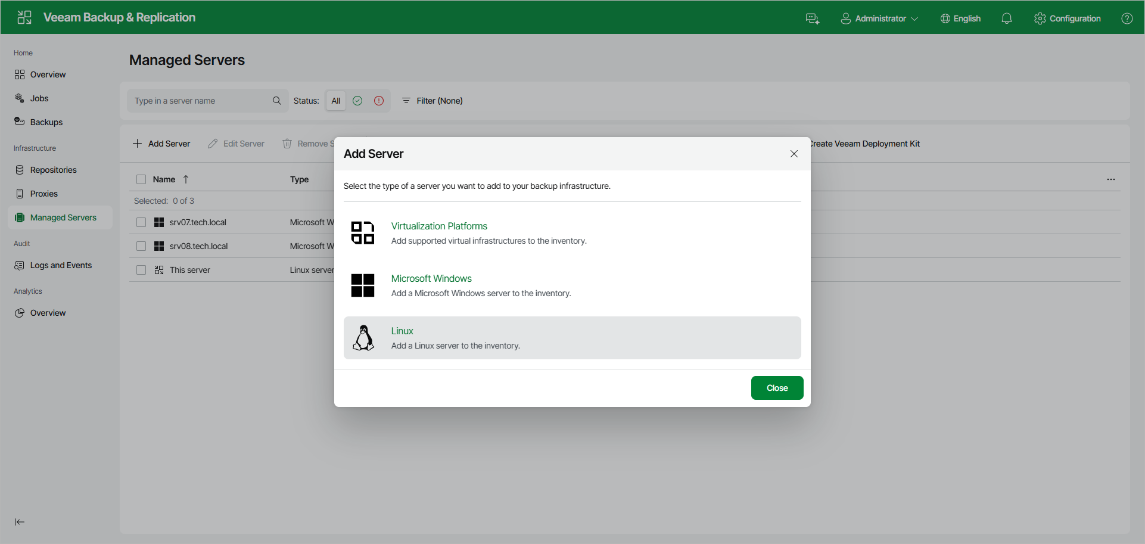Select the All status filter
Screen dimensions: 1145x544
336,101
